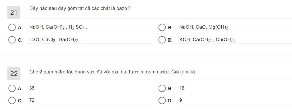The width and height of the screenshot is (292, 110).
Task: Mark radio option D for question 22
Action: [x=162, y=101]
